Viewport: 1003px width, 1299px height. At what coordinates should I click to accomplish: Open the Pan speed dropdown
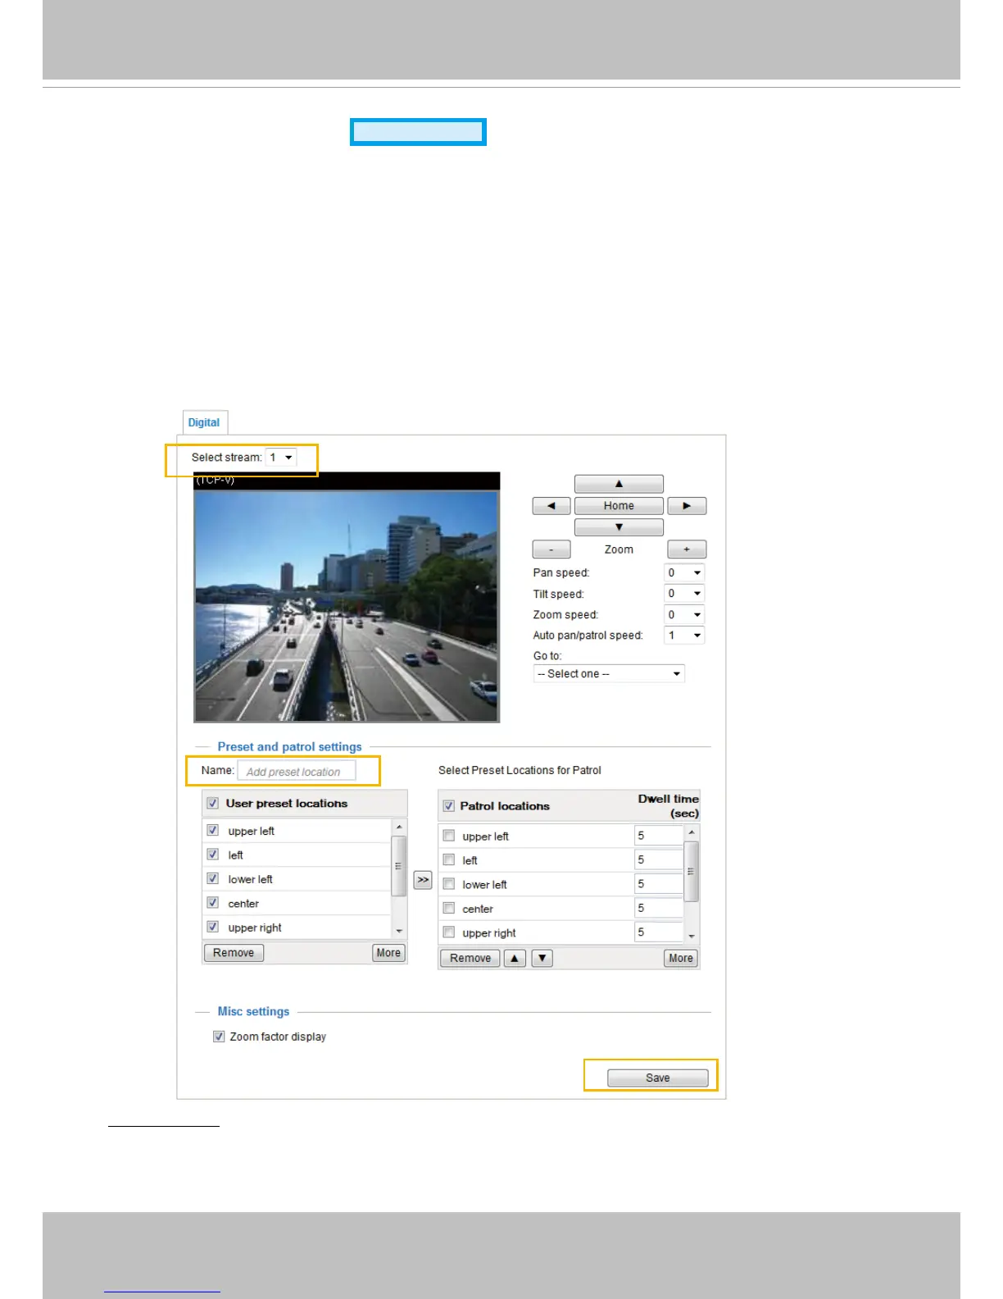pos(684,573)
